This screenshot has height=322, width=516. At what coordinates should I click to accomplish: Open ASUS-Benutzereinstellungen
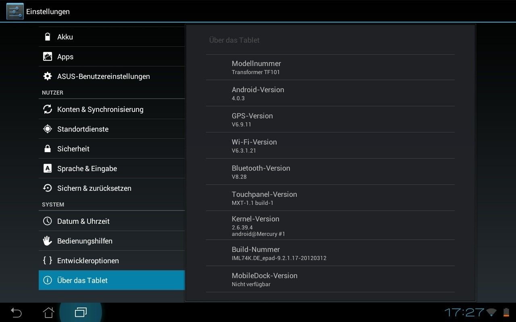tap(112, 76)
